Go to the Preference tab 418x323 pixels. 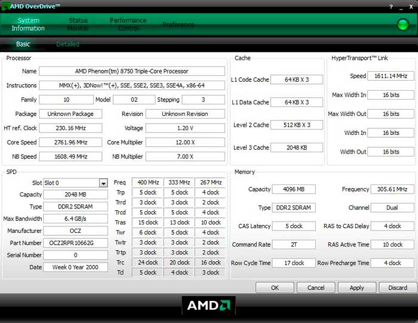pos(179,24)
